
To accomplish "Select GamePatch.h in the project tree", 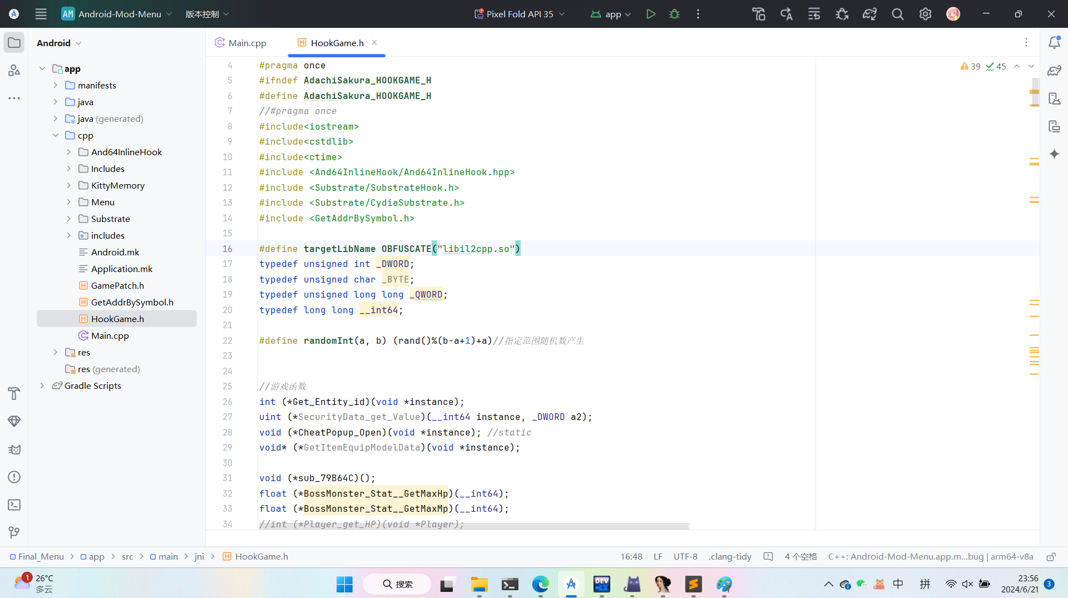I will (117, 285).
